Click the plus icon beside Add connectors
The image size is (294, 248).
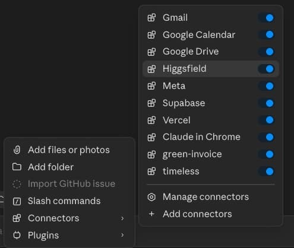151,214
